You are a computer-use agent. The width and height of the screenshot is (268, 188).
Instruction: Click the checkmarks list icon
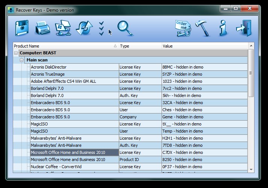coord(101,28)
